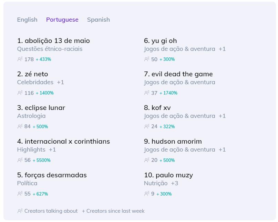Viewport: 278px width, 222px height.
Task: Click creators icon beside 178 count
Action: [x=20, y=59]
